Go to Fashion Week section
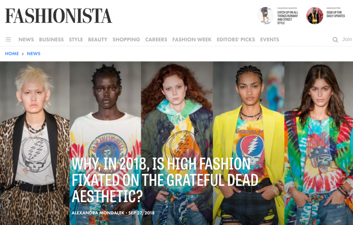 point(192,39)
